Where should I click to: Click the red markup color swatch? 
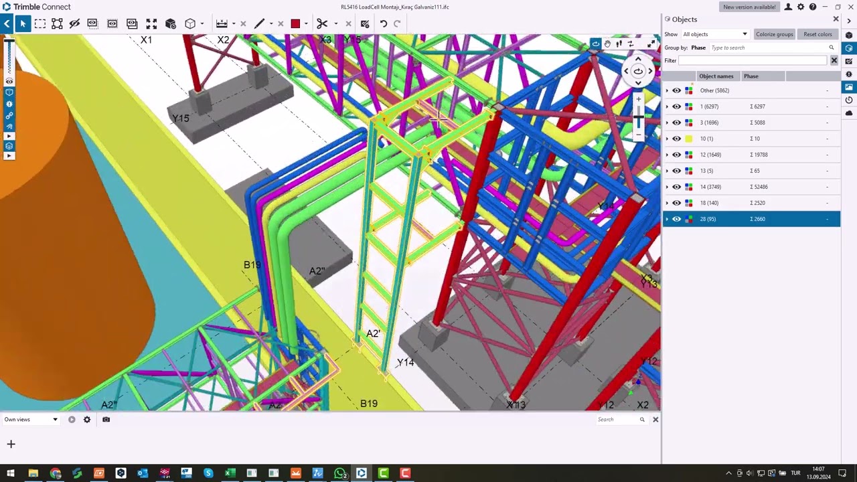tap(295, 23)
